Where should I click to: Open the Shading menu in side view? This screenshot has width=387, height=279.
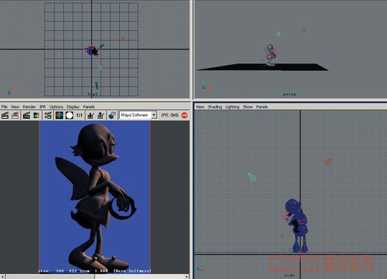[x=215, y=106]
